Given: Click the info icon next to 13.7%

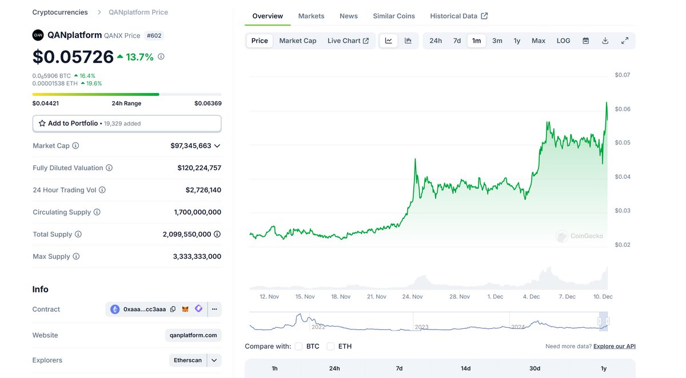Looking at the screenshot, I should 161,57.
